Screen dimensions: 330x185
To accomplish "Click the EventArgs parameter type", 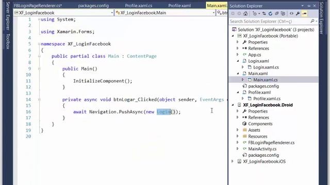I will tap(212, 99).
